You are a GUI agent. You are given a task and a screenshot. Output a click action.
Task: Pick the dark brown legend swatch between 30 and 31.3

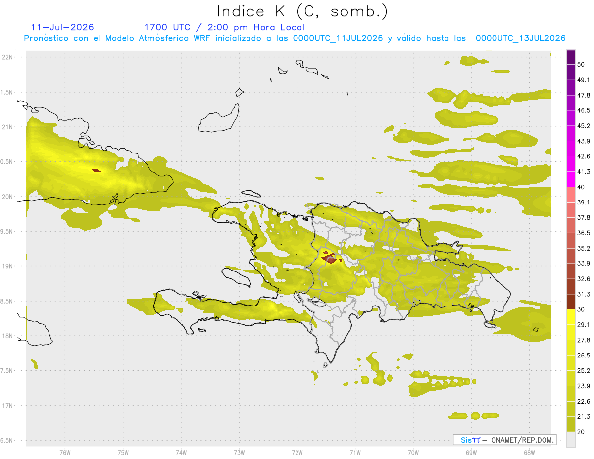pyautogui.click(x=571, y=302)
